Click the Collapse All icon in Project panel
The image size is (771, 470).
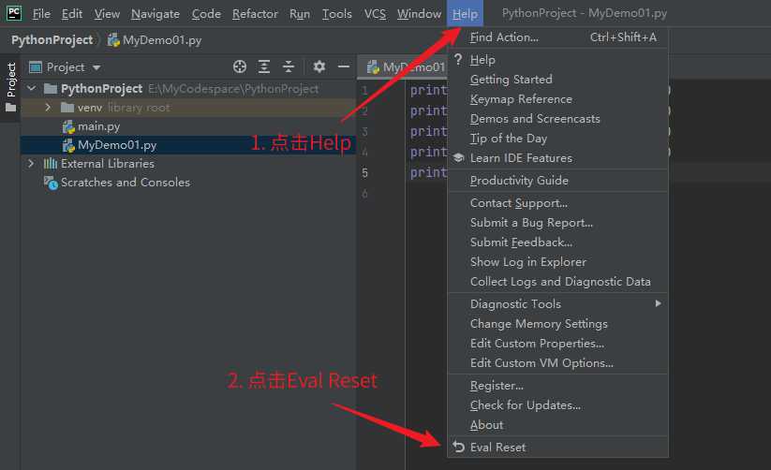[289, 66]
